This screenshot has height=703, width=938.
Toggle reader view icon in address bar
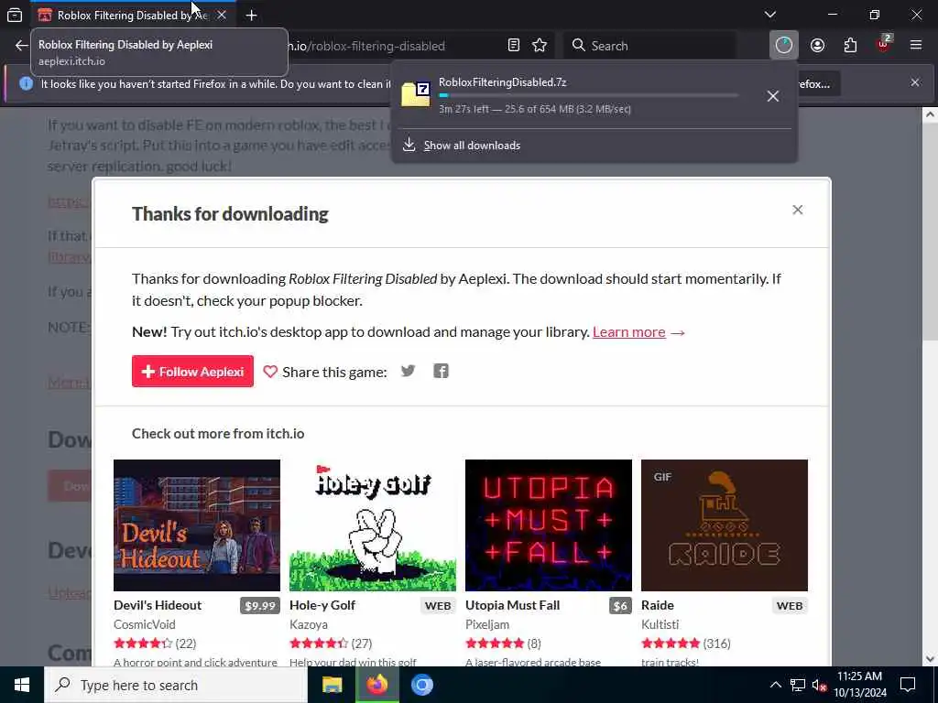click(x=513, y=46)
